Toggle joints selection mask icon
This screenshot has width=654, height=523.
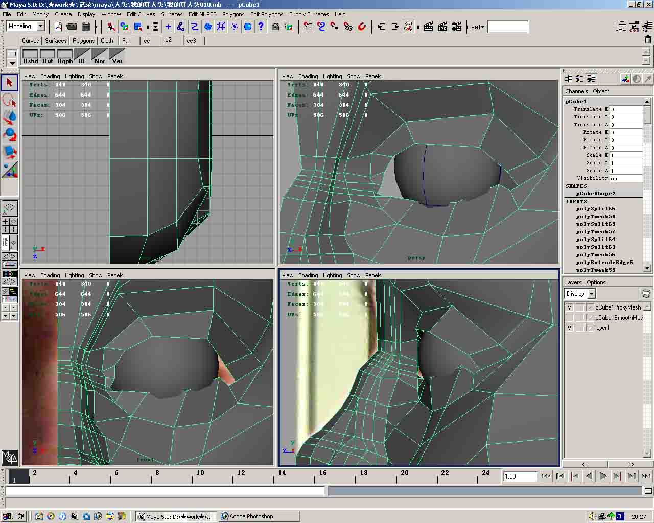click(x=180, y=27)
